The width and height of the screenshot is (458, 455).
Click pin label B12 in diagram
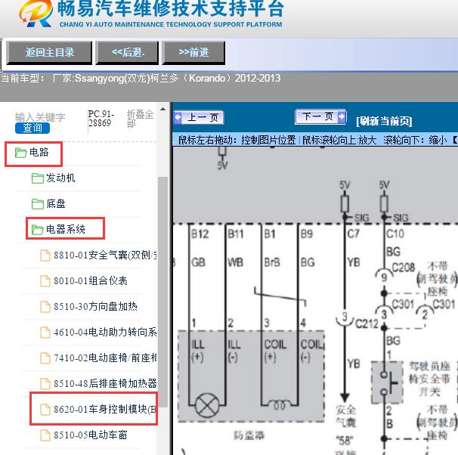(x=200, y=234)
